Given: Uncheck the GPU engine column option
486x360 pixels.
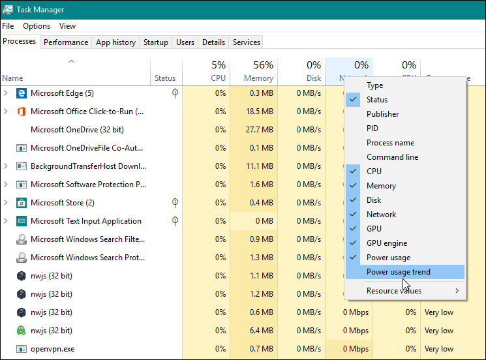Looking at the screenshot, I should 405,243.
